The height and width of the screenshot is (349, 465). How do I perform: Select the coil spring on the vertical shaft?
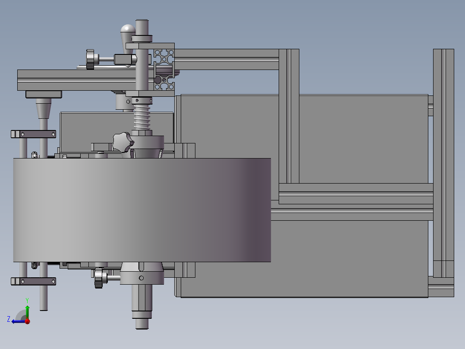tap(142, 117)
